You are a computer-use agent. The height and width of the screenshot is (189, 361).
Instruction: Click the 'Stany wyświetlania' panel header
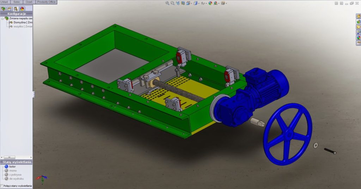(x=16, y=162)
